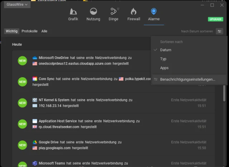Sort alerts by Apps

point(164,68)
